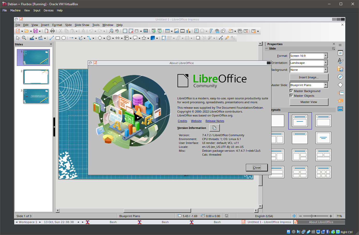Viewport: 359px width, 235px height.
Task: Open the Slide Show menu
Action: [x=82, y=25]
